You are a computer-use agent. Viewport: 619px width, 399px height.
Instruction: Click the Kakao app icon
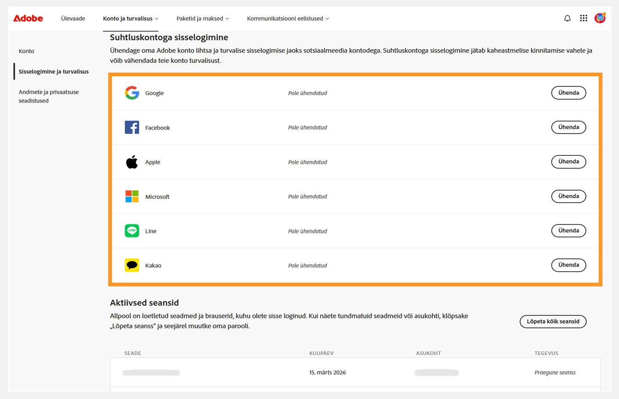pyautogui.click(x=132, y=265)
